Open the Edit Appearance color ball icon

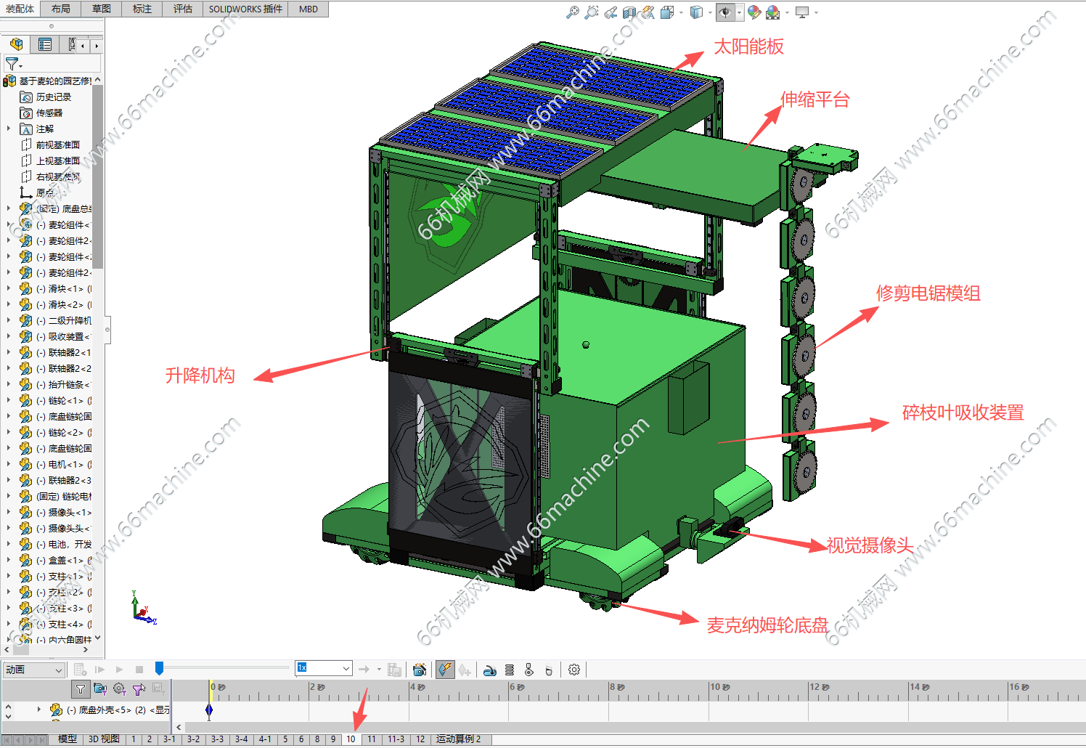tap(754, 12)
